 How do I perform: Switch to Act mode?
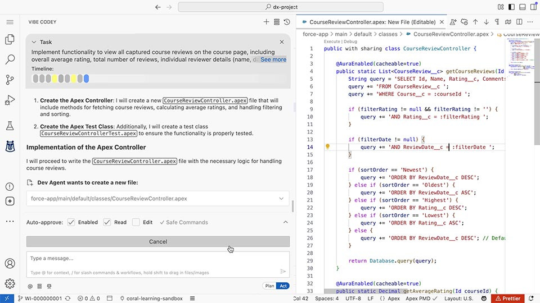coord(283,286)
